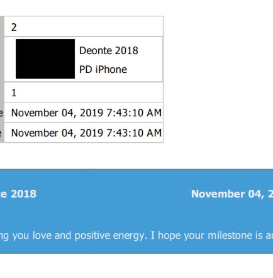Click the "PD iPhone" device label
Viewport: 273px width, 278px height.
pos(103,69)
